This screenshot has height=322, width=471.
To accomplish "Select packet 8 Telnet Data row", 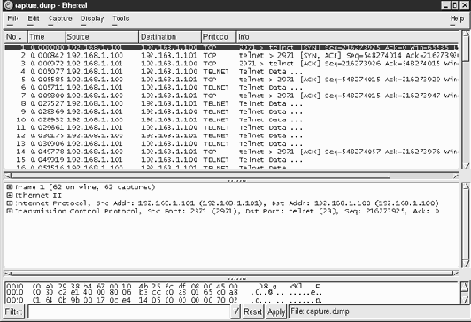I will [232, 103].
